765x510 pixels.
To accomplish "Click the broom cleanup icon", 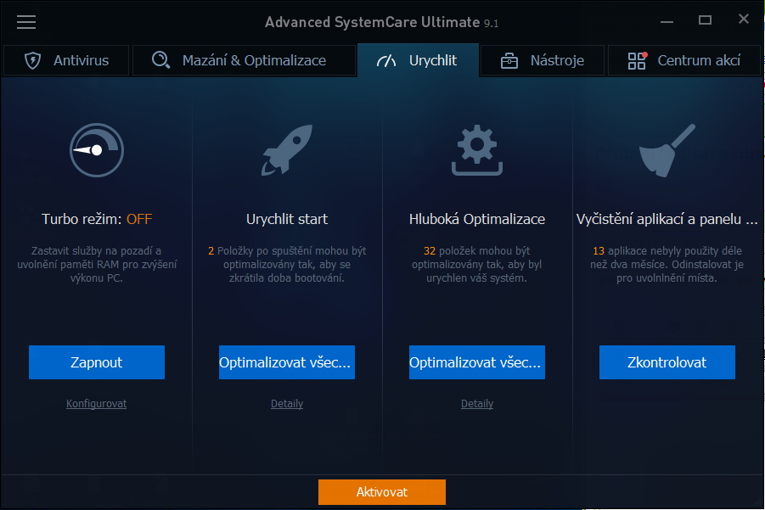I will 667,150.
